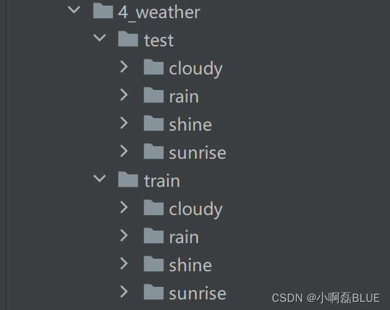Collapse the test folder chevron

[99, 38]
